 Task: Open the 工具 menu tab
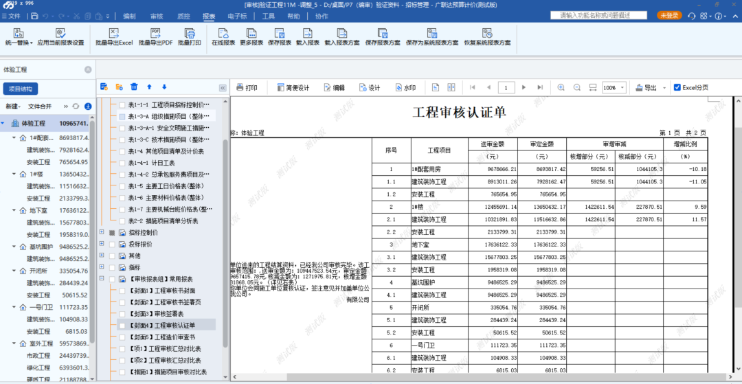tap(269, 16)
